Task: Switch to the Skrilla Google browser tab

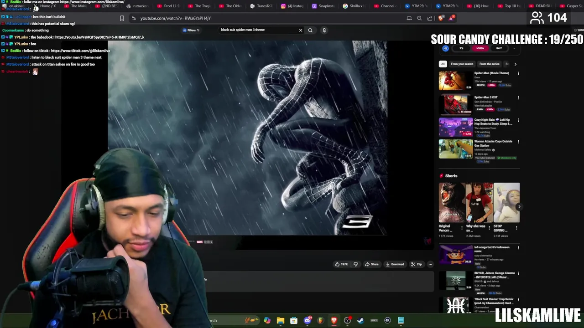Action: pos(354,6)
